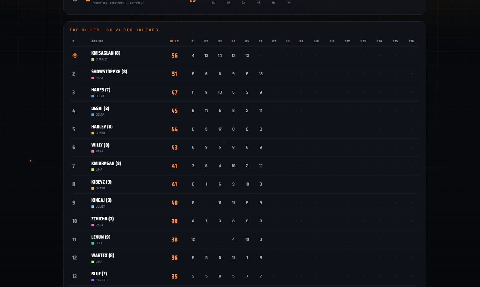The image size is (480, 287).
Task: Click KINGAJ's total of 40 kills
Action: pyautogui.click(x=174, y=203)
